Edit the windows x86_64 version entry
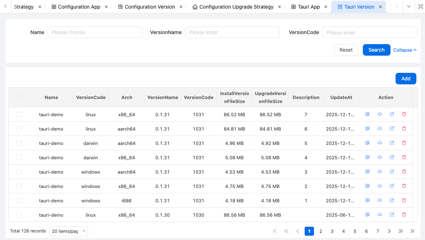The height and width of the screenshot is (240, 425). [392, 186]
